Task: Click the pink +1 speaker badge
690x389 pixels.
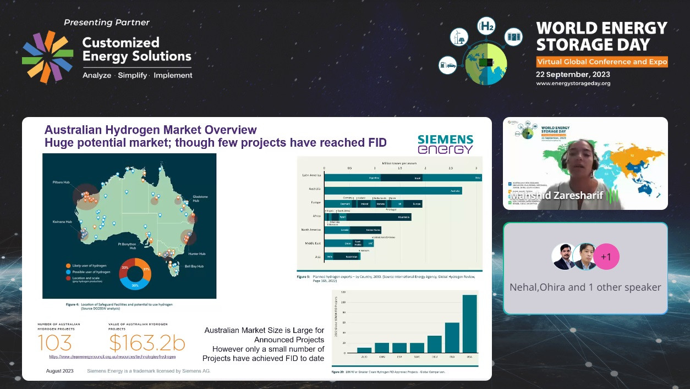Action: point(606,257)
